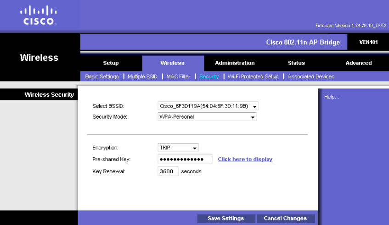The height and width of the screenshot is (225, 389).
Task: Open MAC Filter page
Action: tap(178, 77)
